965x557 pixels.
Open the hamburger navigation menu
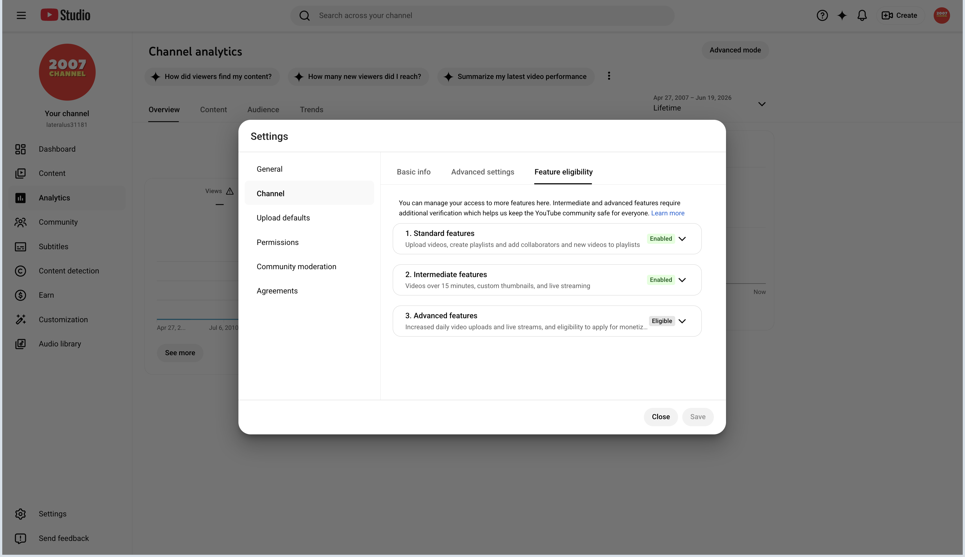click(21, 15)
